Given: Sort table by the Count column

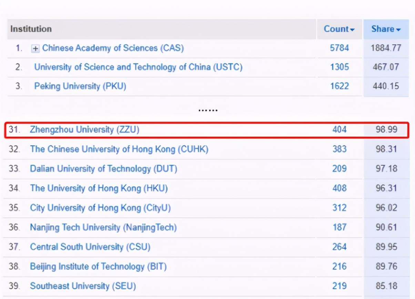Looking at the screenshot, I should click(x=339, y=29).
